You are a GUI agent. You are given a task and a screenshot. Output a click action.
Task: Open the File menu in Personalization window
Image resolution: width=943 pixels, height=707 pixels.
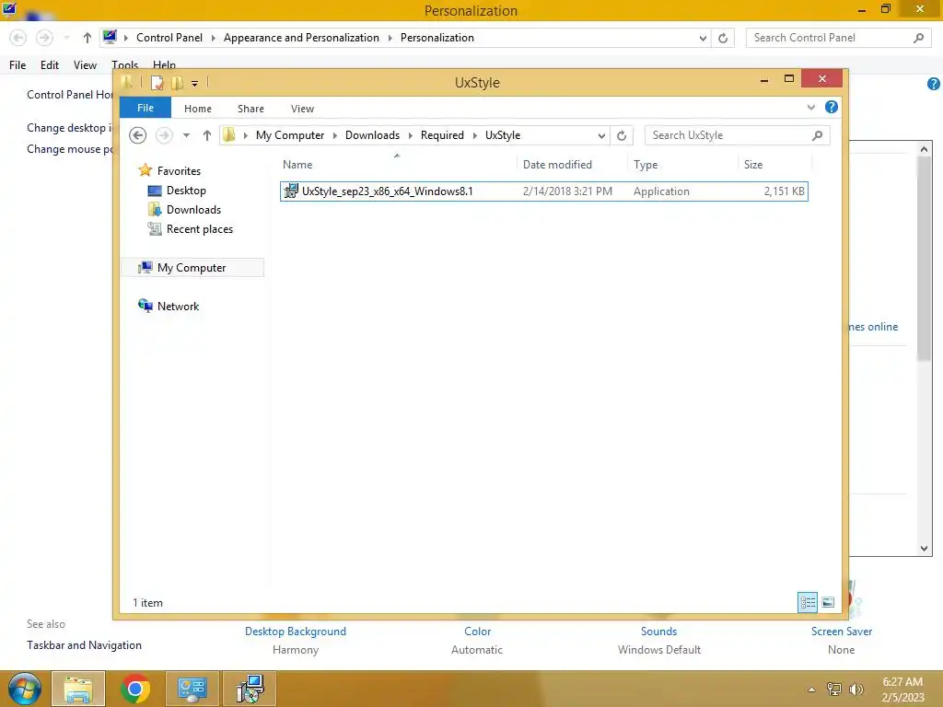17,65
